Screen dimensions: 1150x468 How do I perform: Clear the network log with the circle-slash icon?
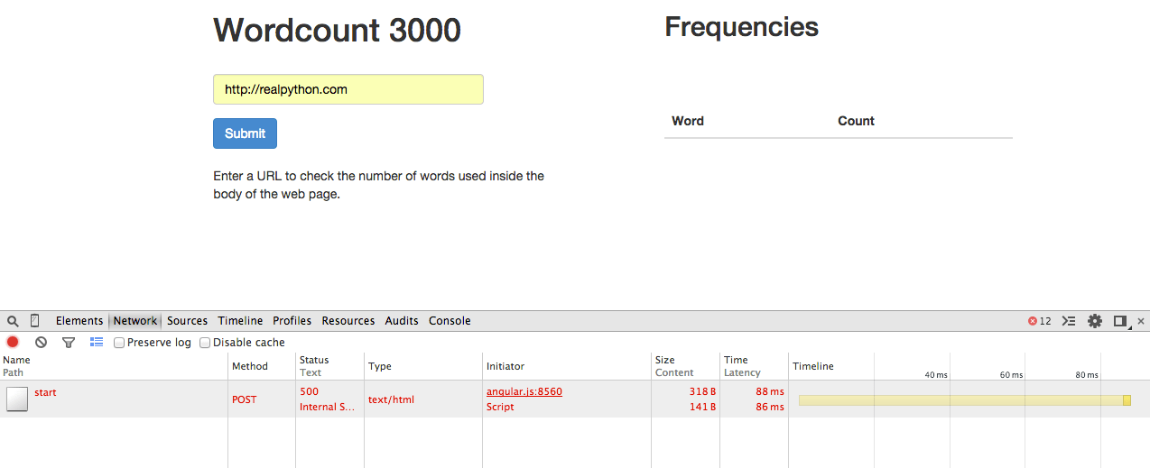point(41,343)
